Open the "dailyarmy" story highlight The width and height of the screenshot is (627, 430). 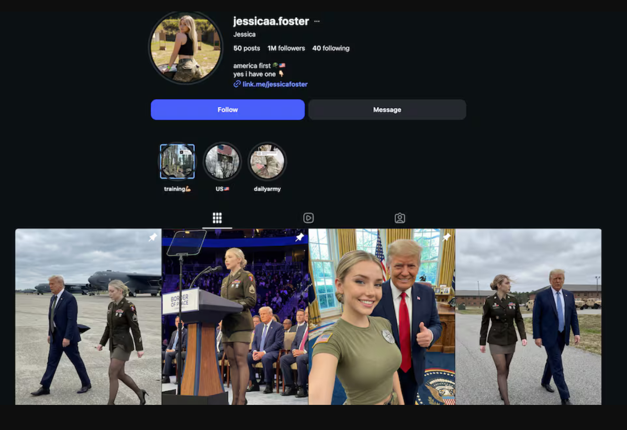267,162
